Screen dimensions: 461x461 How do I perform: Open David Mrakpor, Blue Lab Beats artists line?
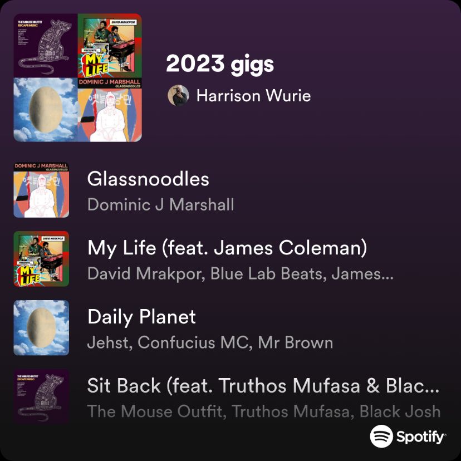tap(240, 274)
